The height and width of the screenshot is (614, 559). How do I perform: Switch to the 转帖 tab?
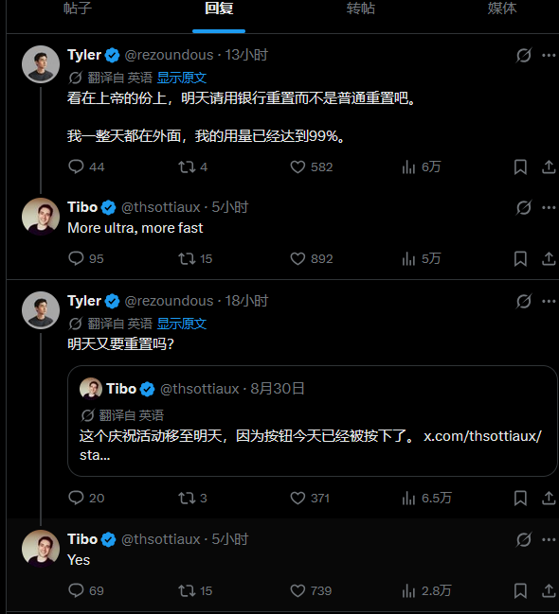coord(360,9)
